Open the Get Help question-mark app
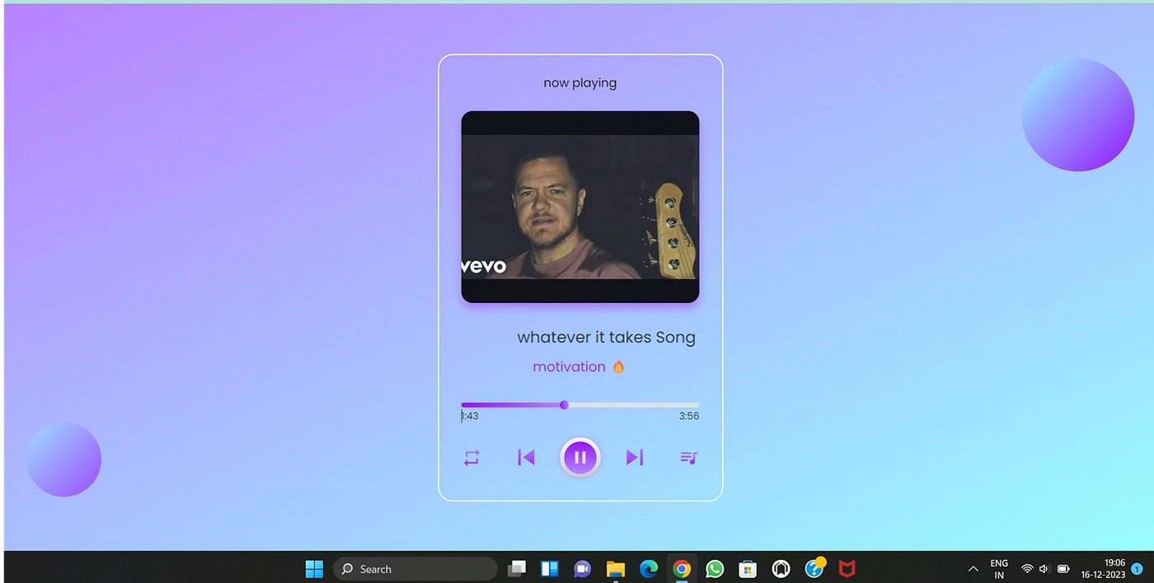1154x583 pixels. point(814,567)
